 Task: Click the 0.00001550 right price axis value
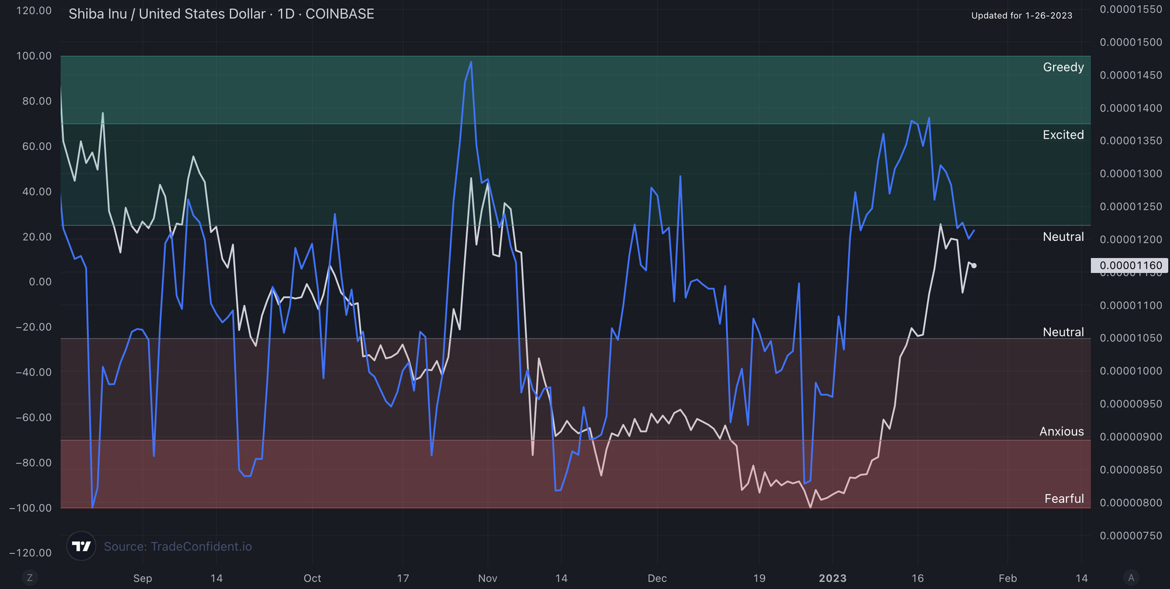1131,9
